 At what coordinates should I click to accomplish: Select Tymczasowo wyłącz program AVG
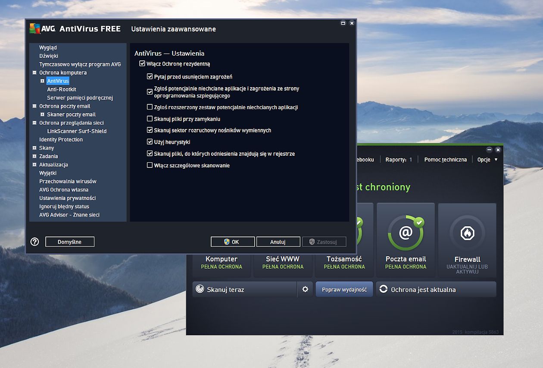point(80,64)
